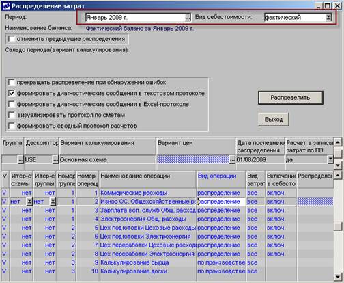Click Наименование операции column header
This screenshot has height=283, width=344.
coord(148,180)
